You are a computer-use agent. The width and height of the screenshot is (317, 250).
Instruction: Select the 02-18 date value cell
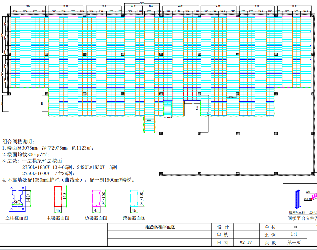point(245,243)
